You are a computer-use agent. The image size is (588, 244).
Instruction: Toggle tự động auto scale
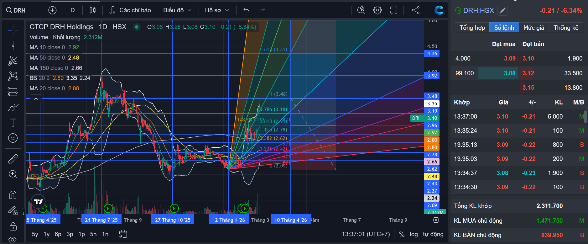point(433,234)
